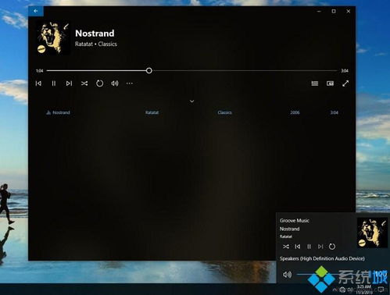390x295 pixels.
Task: Open the Ratatat artist link in track row
Action: click(x=152, y=112)
